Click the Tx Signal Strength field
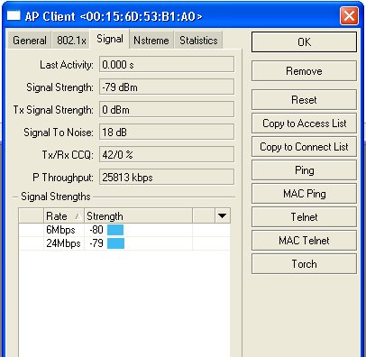366x357 pixels. click(167, 109)
